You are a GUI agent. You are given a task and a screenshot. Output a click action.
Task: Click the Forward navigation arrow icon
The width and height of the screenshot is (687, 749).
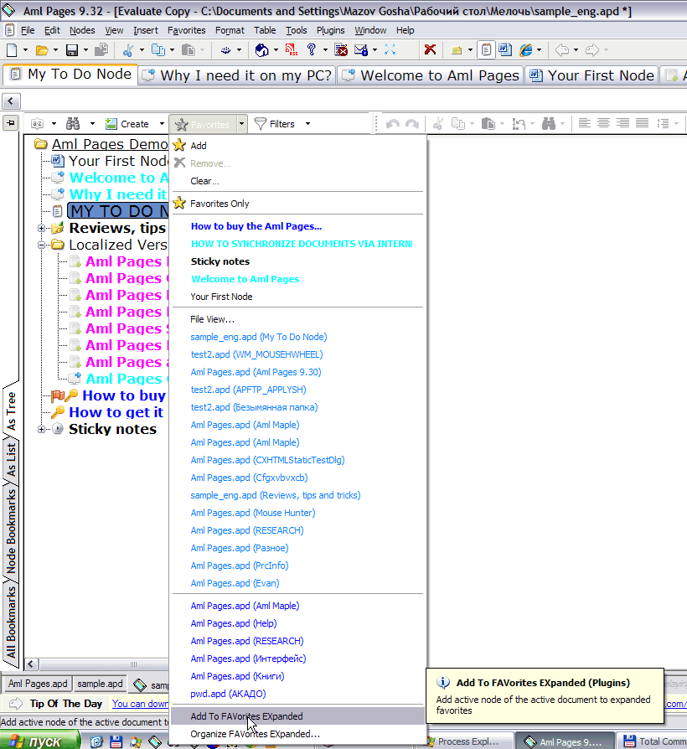[592, 49]
